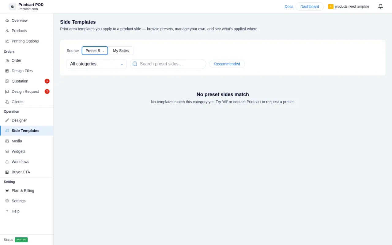Screen dimensions: 392x245
Task: Click the Side Templates page heading
Action: click(x=78, y=22)
